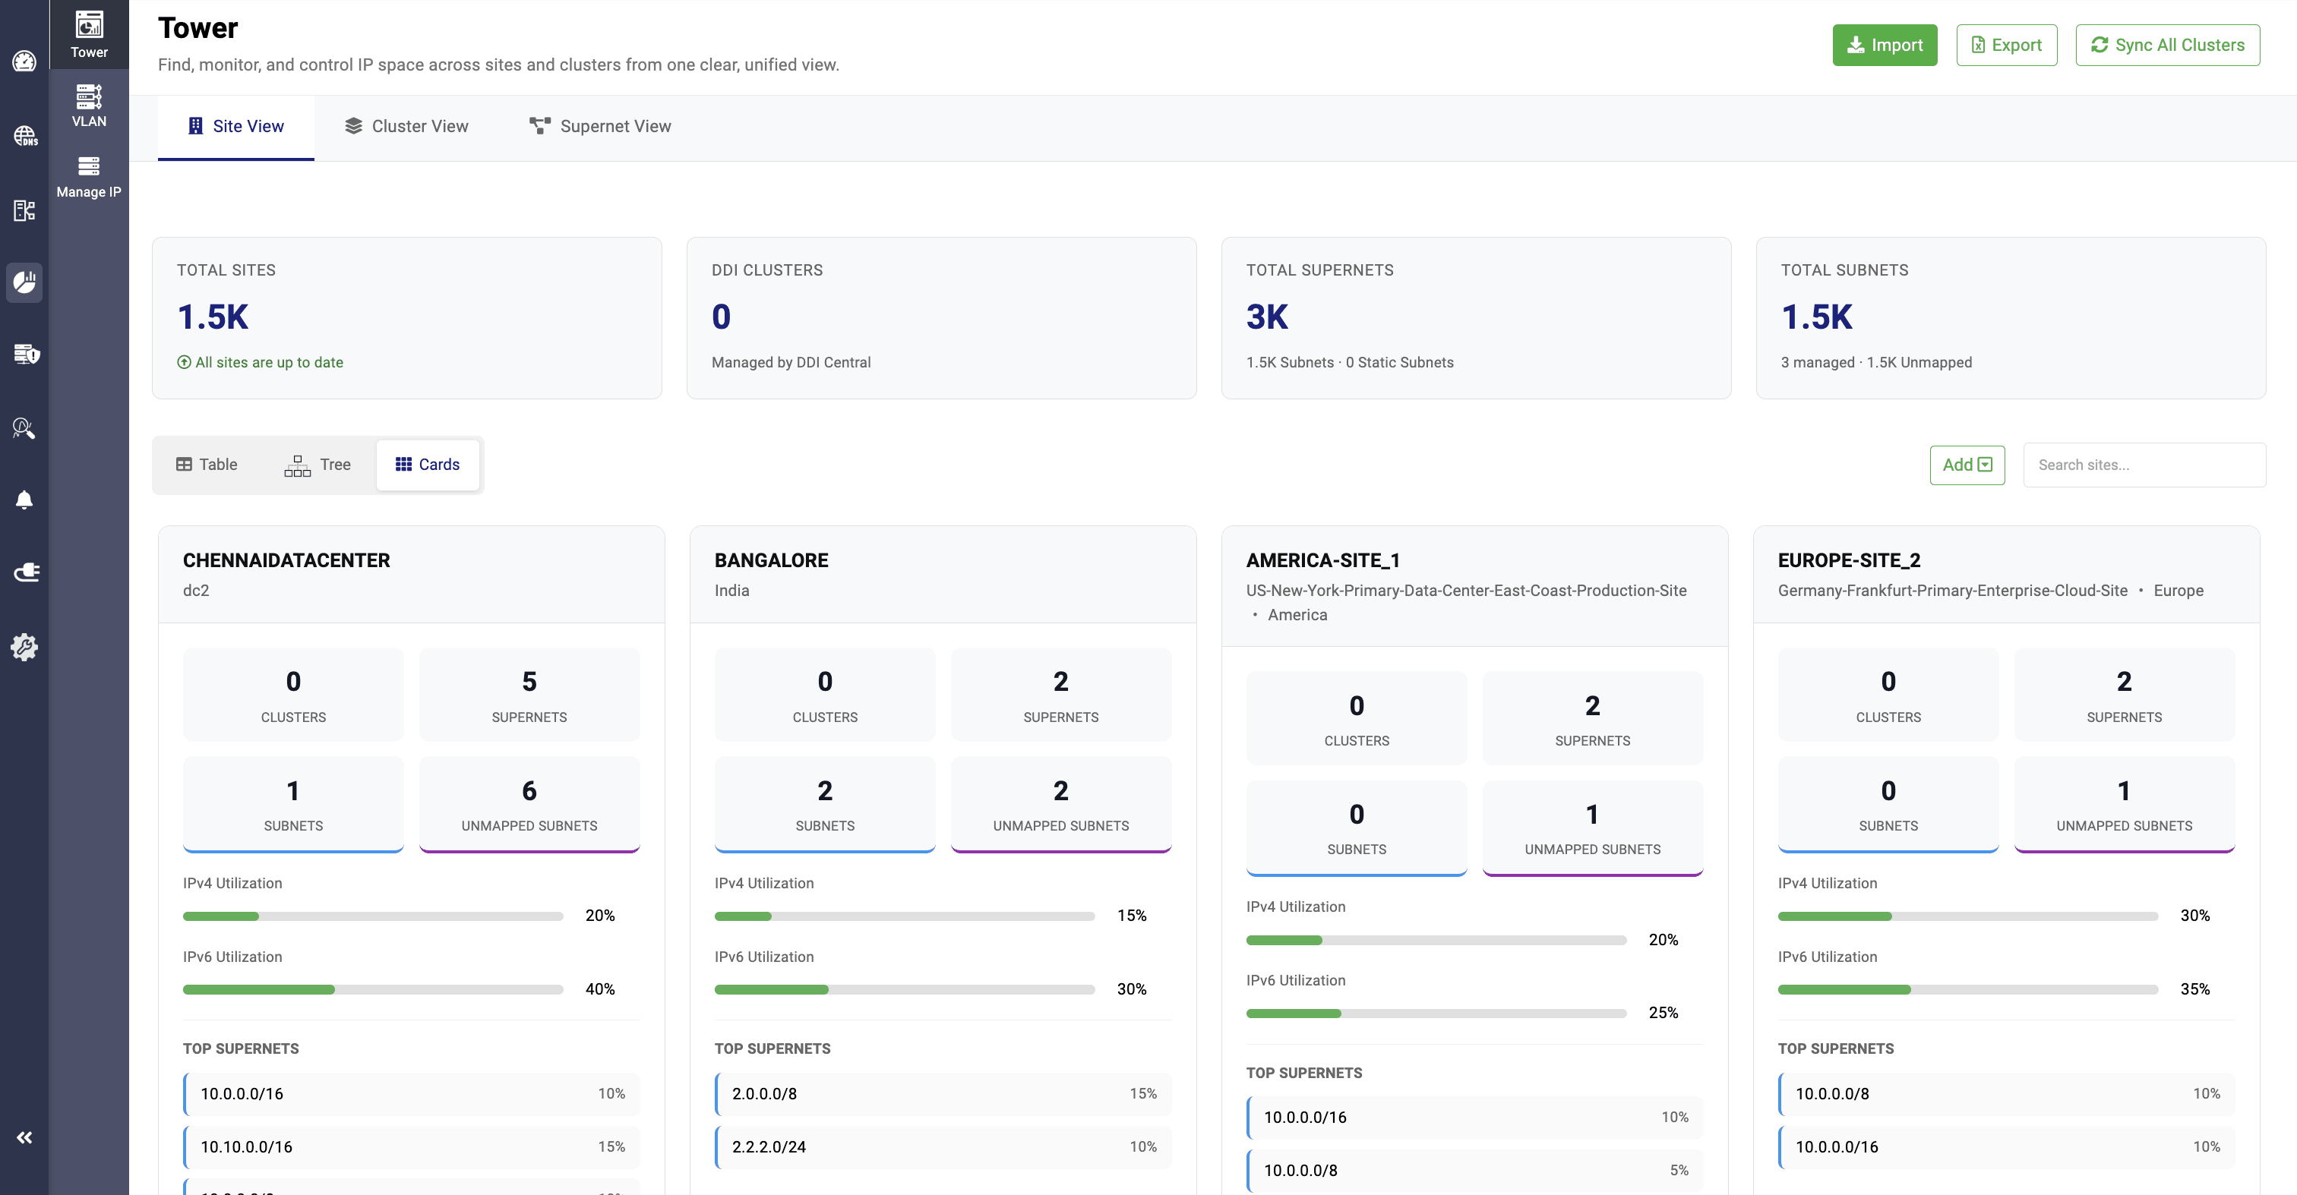Click Sync All Clusters button
Screen dimensions: 2297x1195
point(2167,46)
